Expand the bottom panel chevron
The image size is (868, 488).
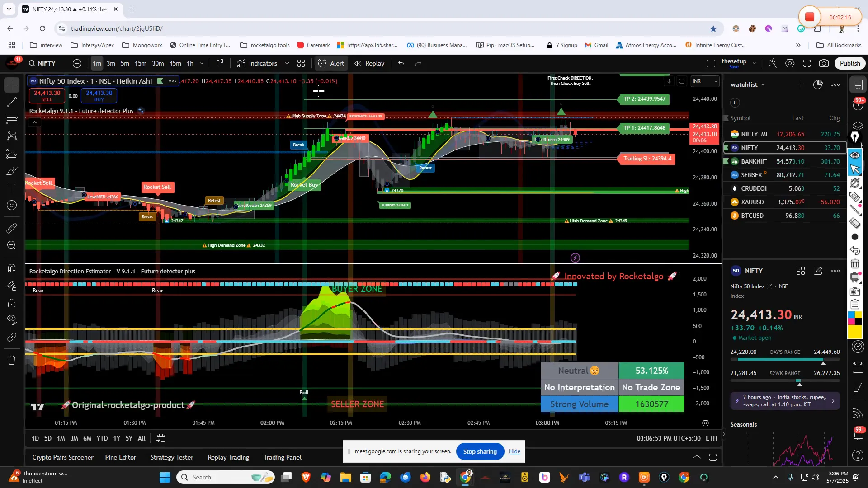coord(697,457)
